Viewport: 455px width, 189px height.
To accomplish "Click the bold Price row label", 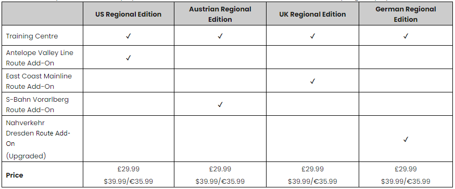I will tap(15, 176).
